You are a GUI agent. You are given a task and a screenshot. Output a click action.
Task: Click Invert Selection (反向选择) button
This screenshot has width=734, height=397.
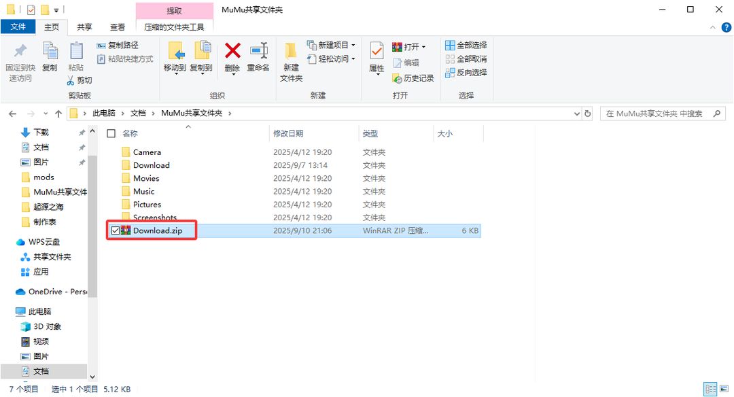(466, 73)
